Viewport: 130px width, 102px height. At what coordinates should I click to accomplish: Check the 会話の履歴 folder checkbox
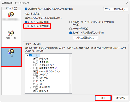click(34, 87)
